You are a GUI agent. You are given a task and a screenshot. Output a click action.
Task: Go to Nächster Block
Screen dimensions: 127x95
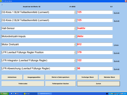[x=109, y=77]
